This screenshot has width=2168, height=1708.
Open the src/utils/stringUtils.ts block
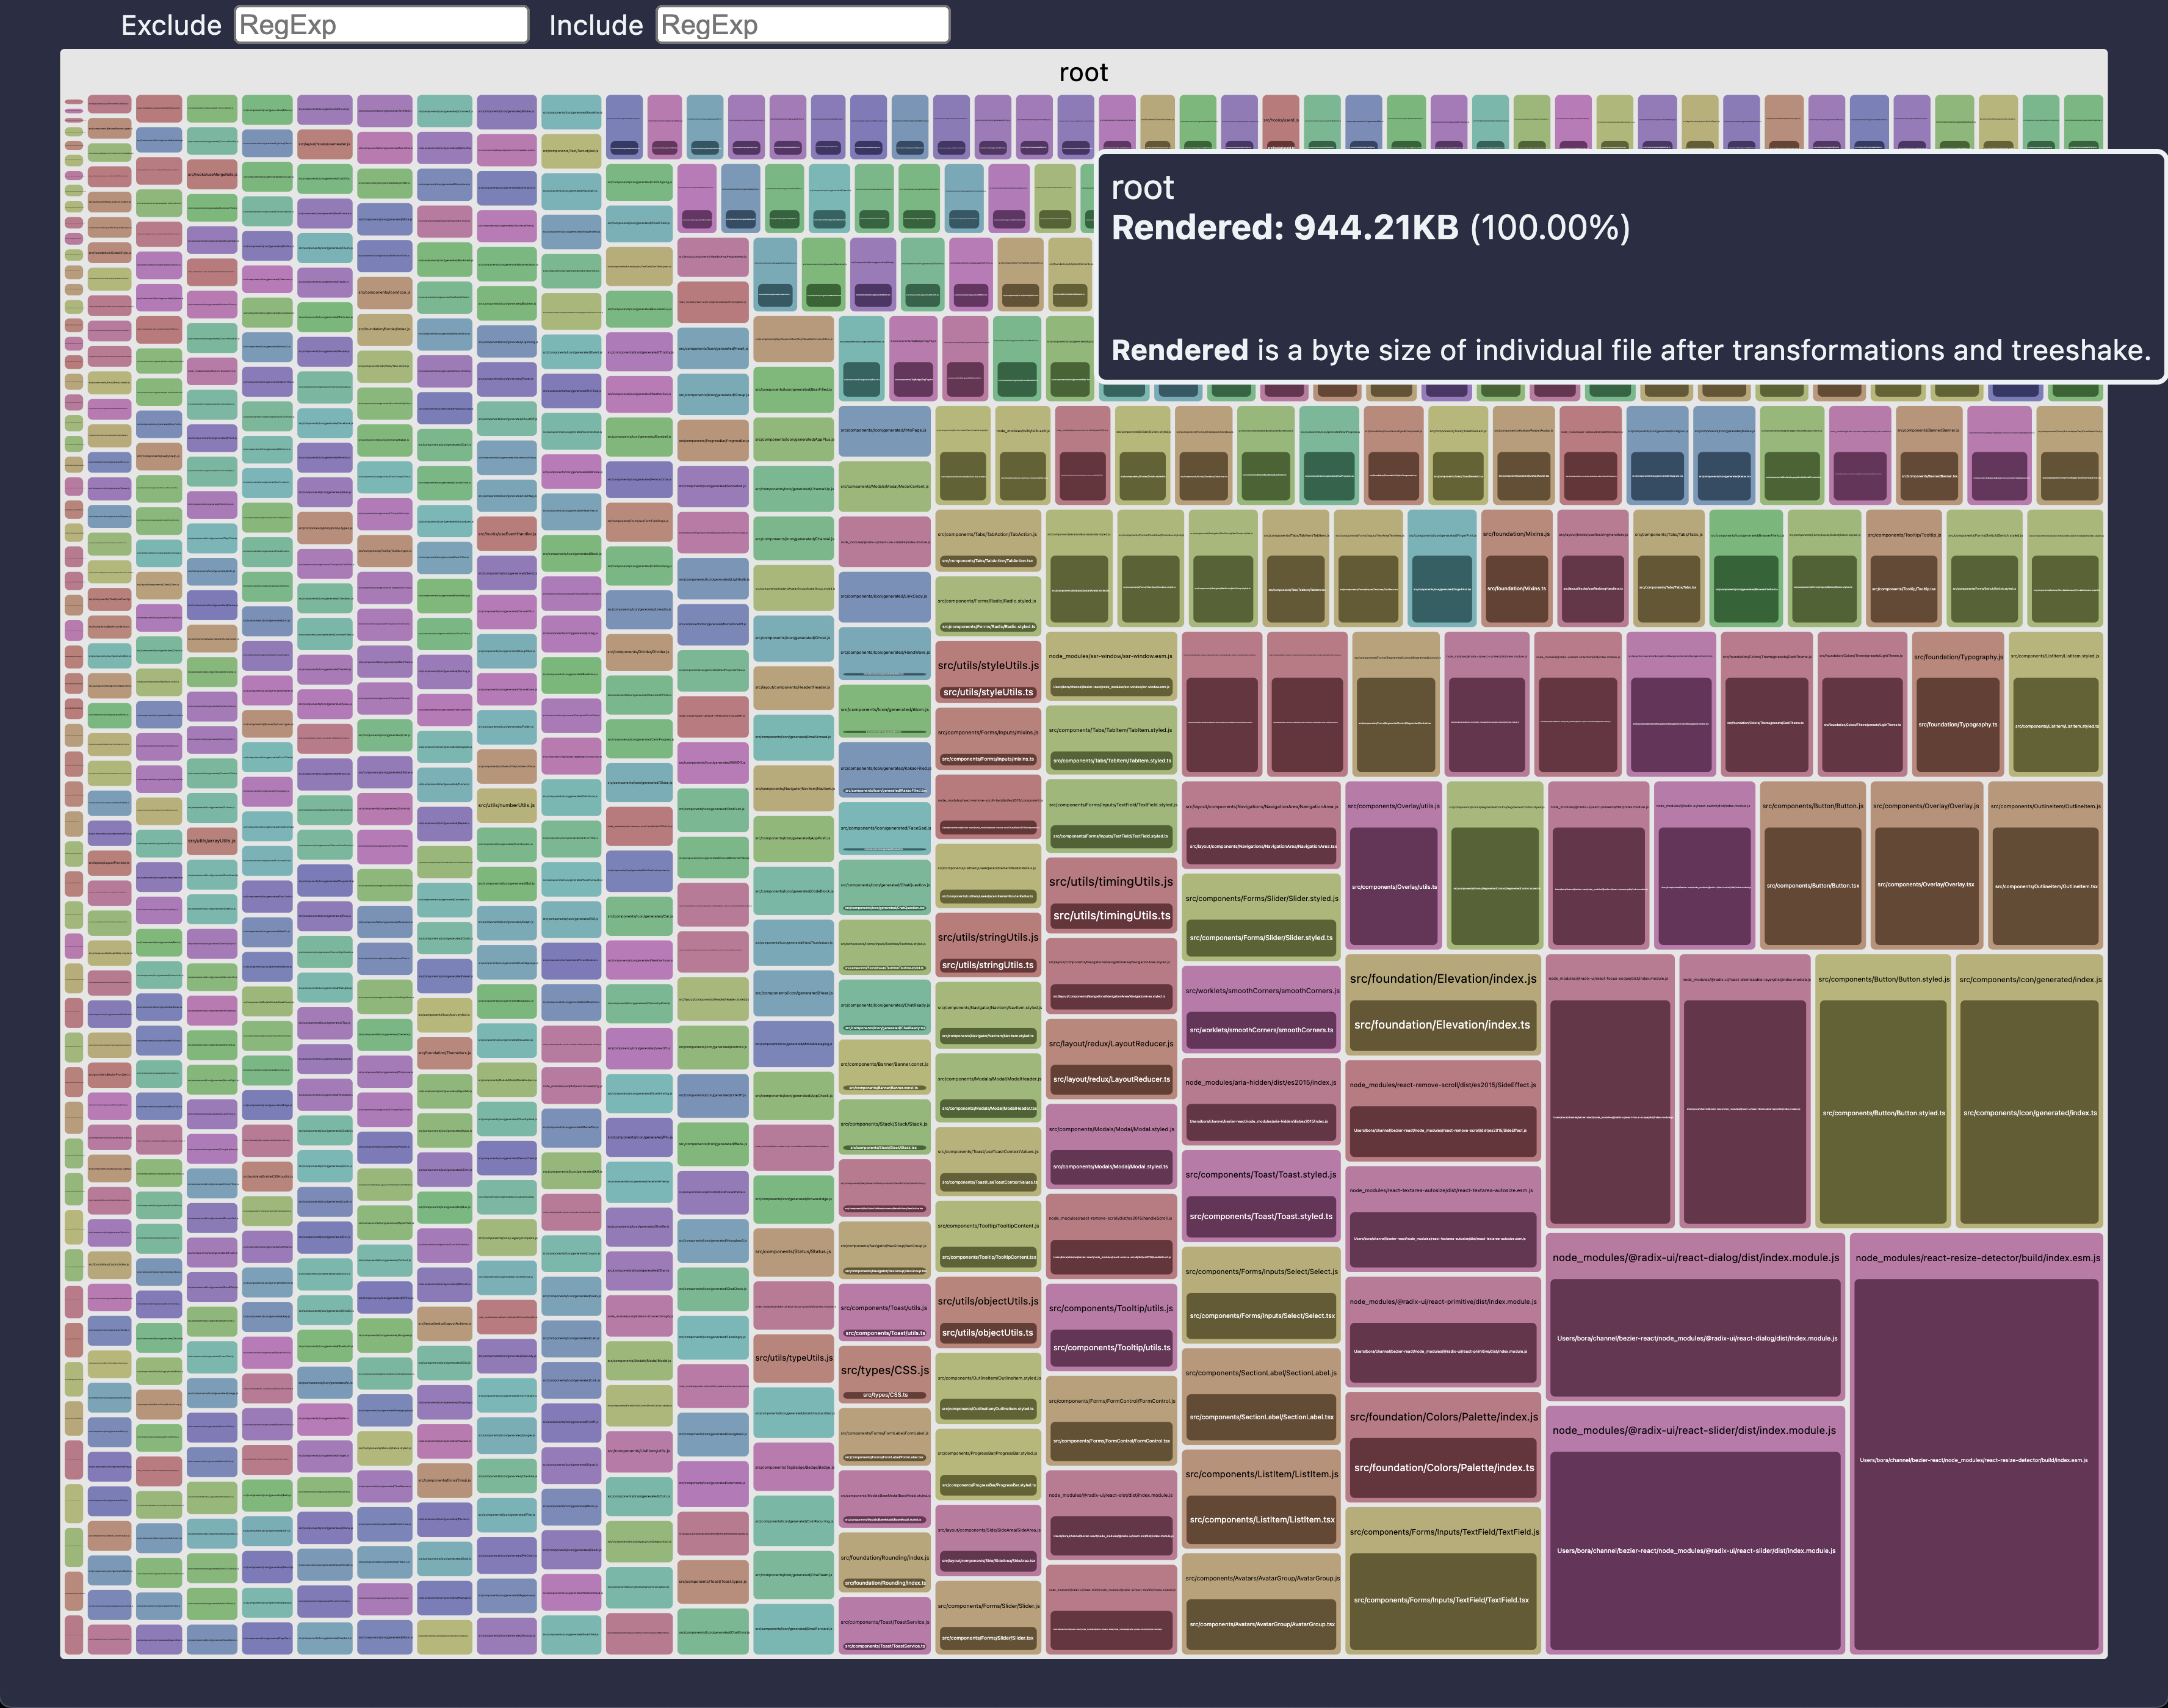tap(988, 965)
